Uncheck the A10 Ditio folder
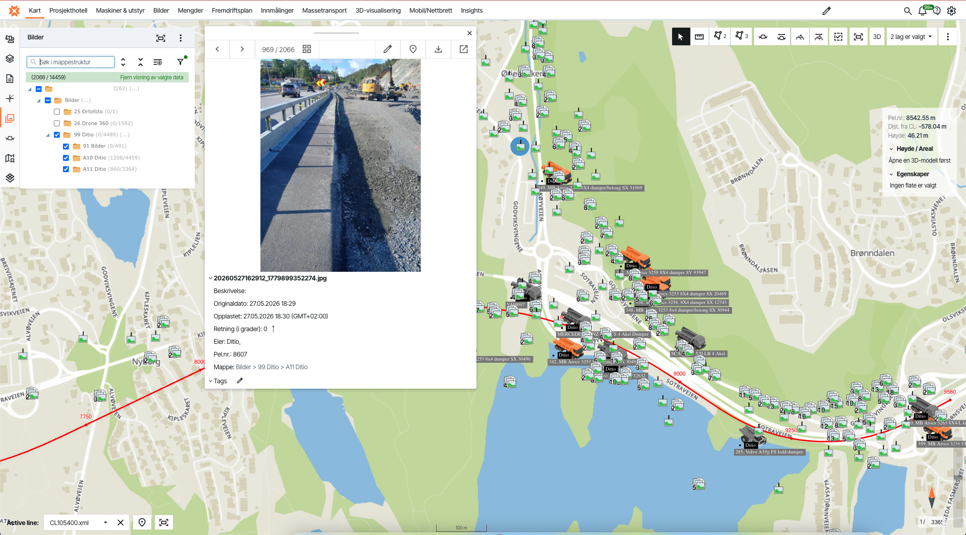The height and width of the screenshot is (535, 966). click(66, 158)
